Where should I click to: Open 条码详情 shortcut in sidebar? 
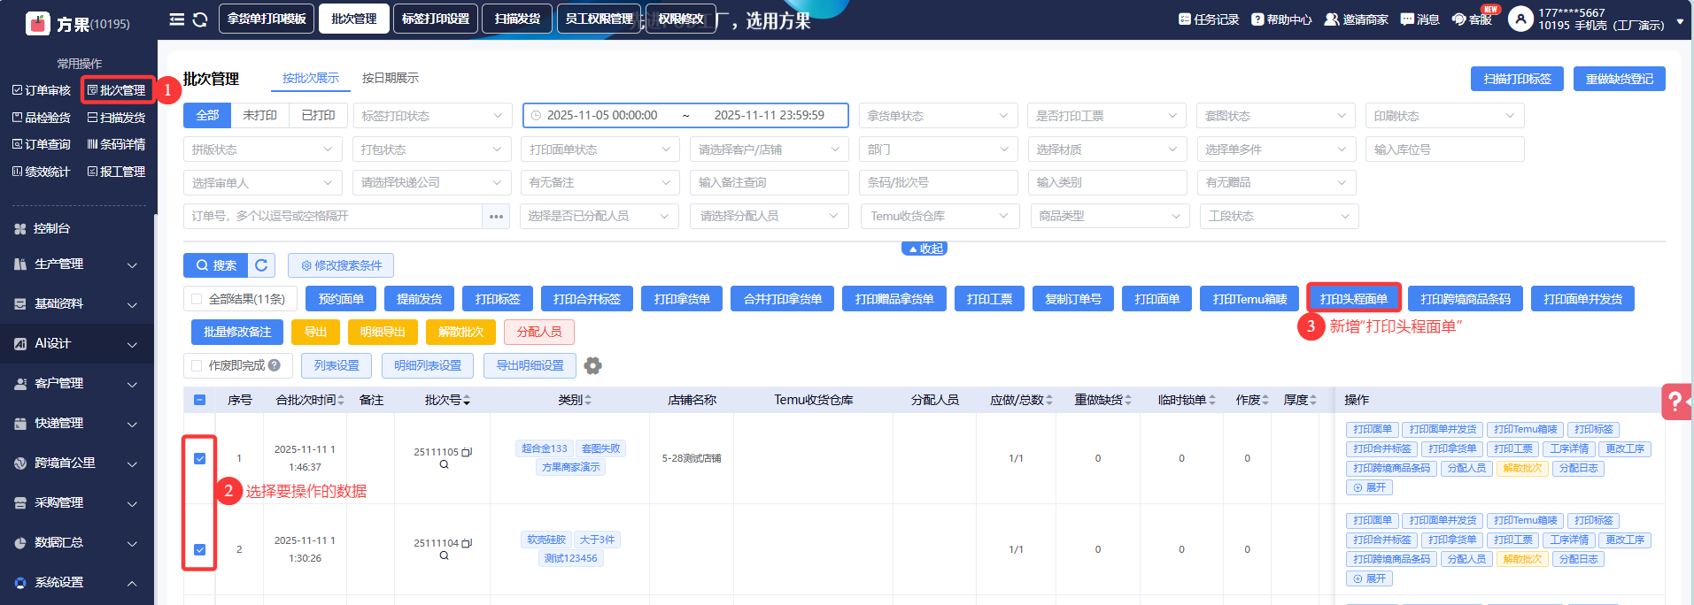point(116,144)
